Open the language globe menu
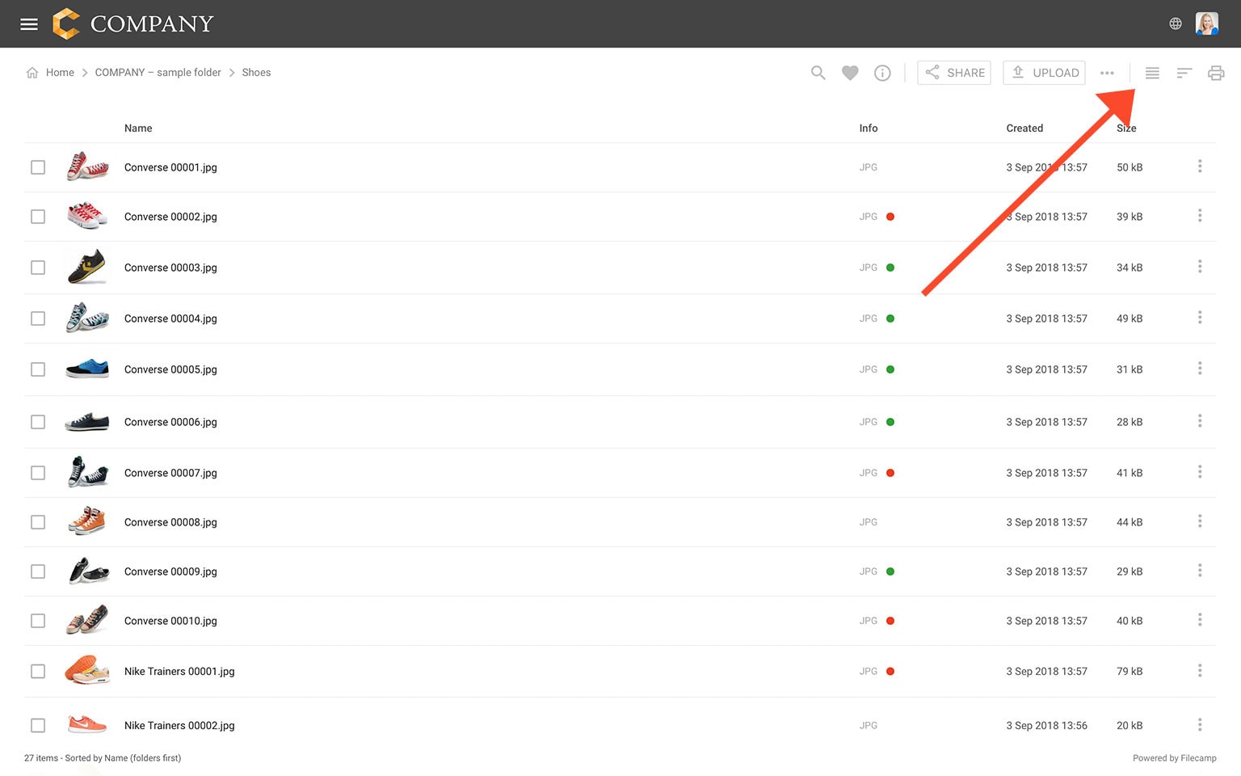This screenshot has height=776, width=1241. [1176, 23]
